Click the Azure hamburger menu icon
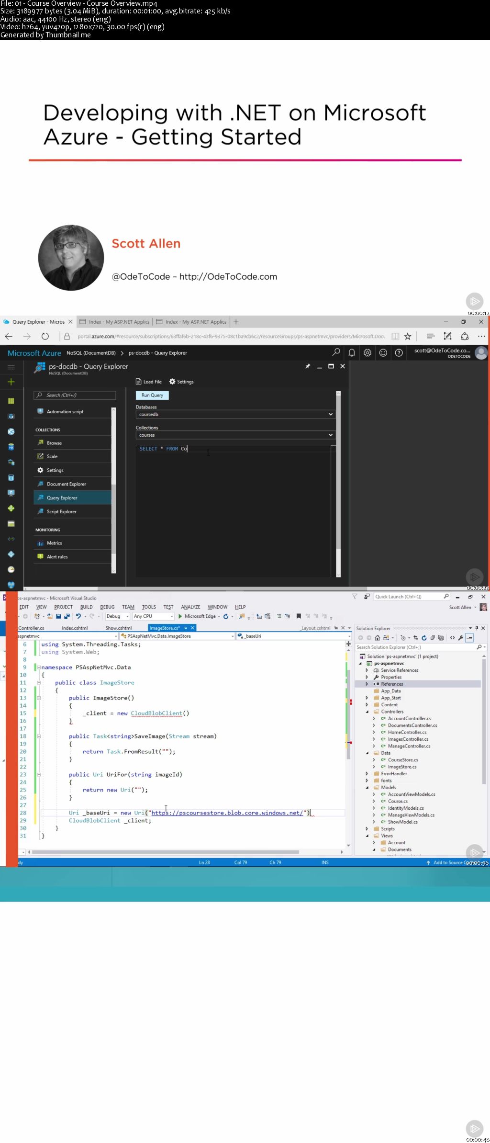The width and height of the screenshot is (490, 1143). click(11, 367)
